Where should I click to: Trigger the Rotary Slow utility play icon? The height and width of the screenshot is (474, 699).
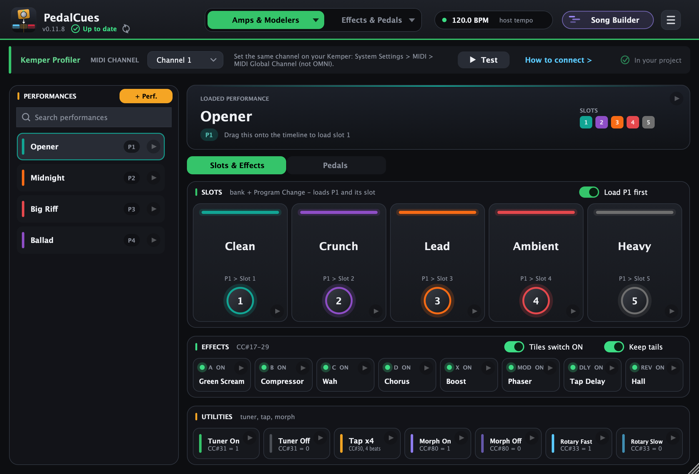tap(673, 438)
